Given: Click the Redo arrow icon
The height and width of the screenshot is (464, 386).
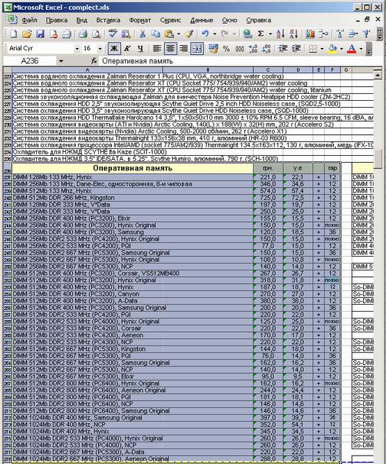Looking at the screenshot, I should click(225, 34).
